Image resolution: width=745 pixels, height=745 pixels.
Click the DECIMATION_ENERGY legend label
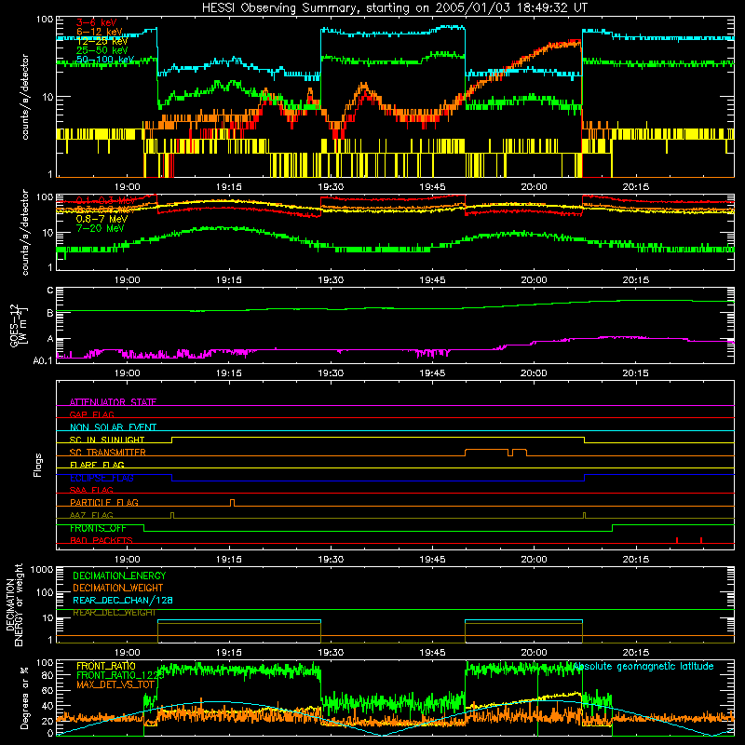(x=119, y=576)
